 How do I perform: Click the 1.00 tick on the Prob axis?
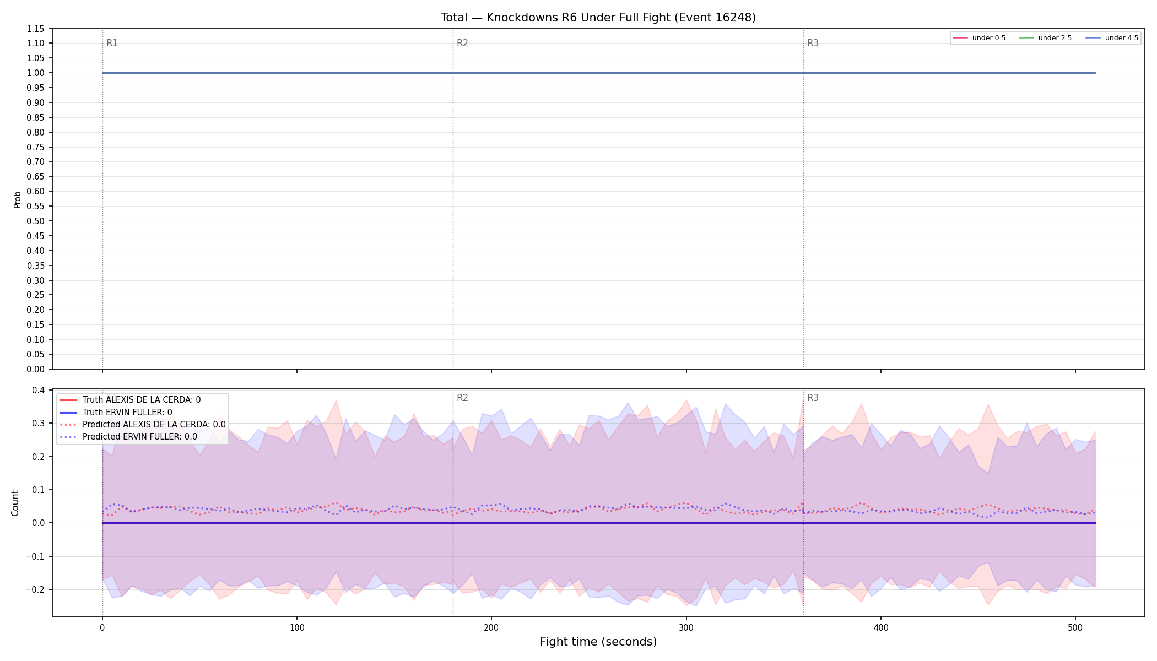(x=36, y=73)
